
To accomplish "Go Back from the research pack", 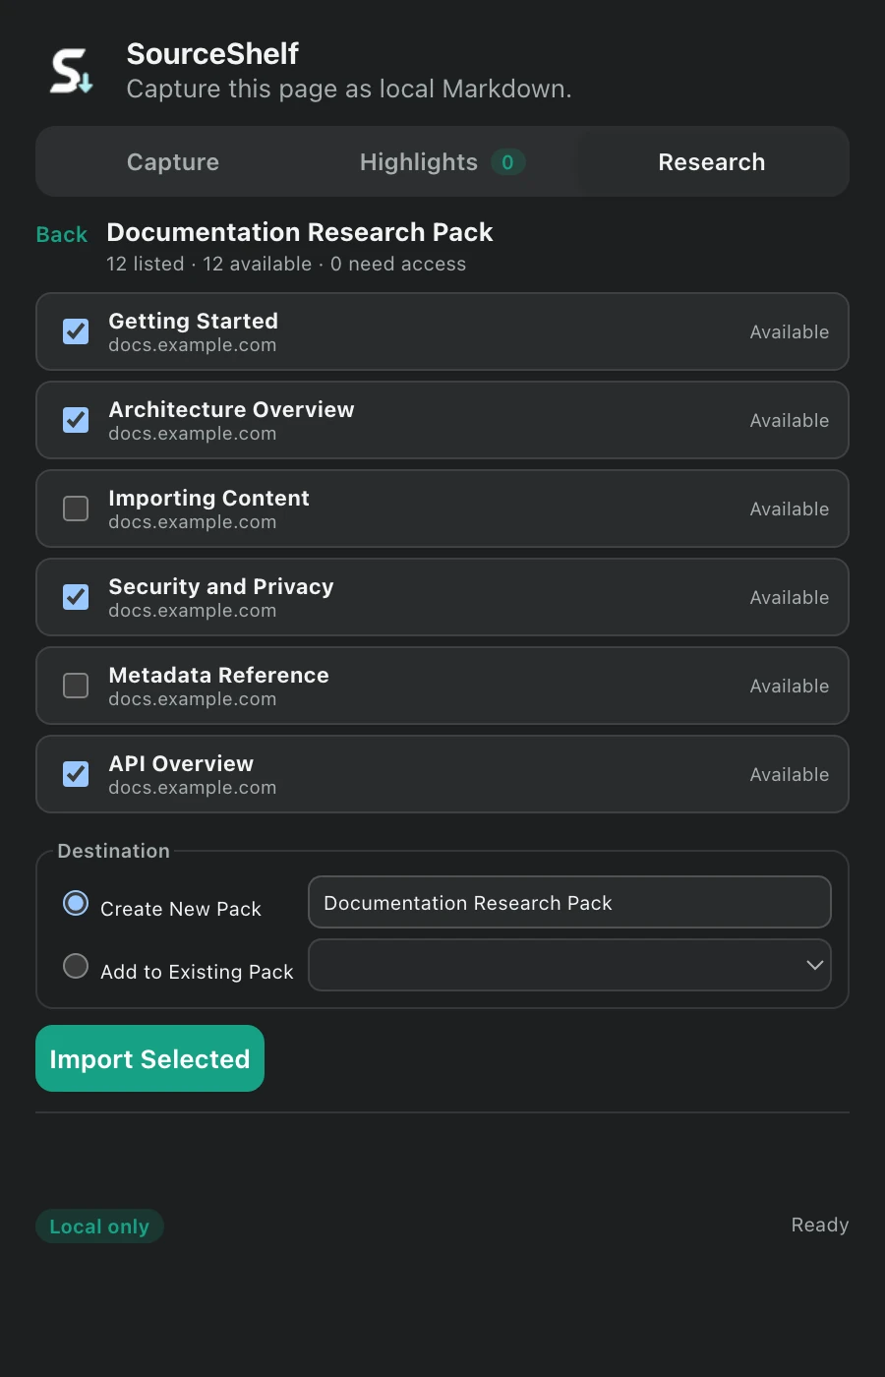I will coord(62,235).
